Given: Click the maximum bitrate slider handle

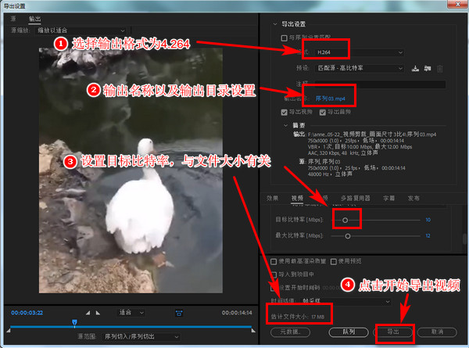Looking at the screenshot, I should (x=348, y=236).
